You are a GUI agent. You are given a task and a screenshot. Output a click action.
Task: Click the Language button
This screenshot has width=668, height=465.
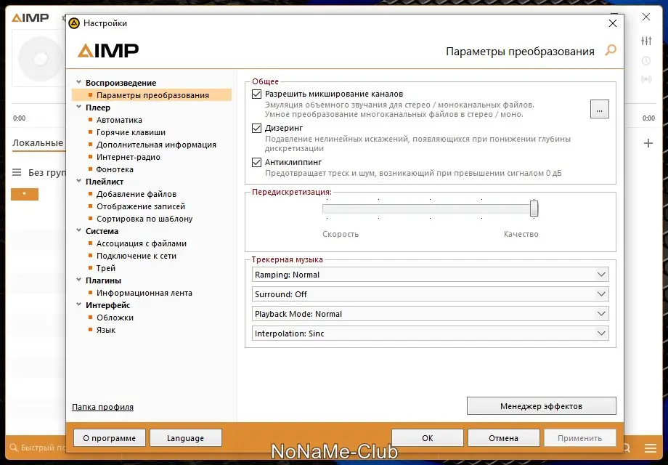click(186, 437)
